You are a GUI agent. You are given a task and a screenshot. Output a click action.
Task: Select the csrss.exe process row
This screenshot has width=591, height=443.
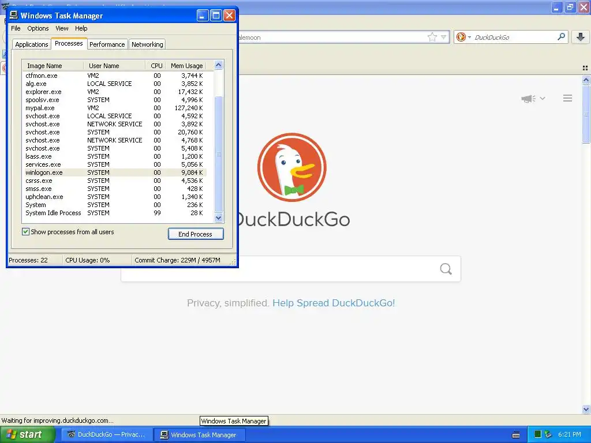click(x=115, y=181)
